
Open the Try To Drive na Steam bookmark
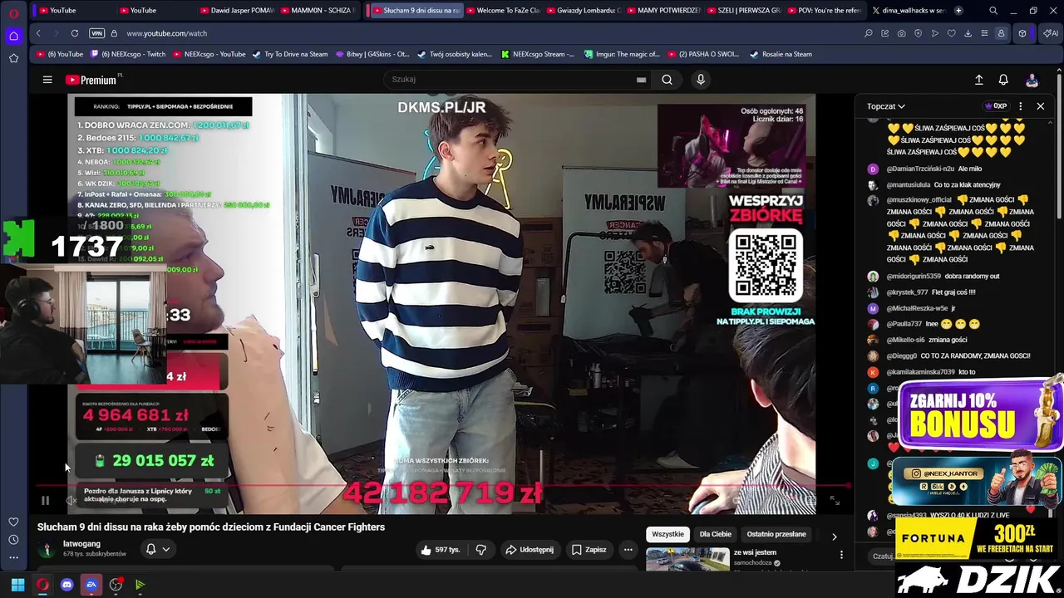click(290, 54)
